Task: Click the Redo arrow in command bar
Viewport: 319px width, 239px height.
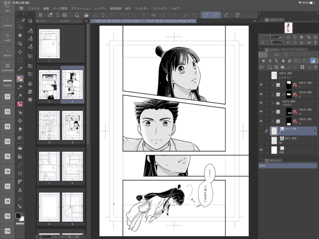Action: coord(122,15)
